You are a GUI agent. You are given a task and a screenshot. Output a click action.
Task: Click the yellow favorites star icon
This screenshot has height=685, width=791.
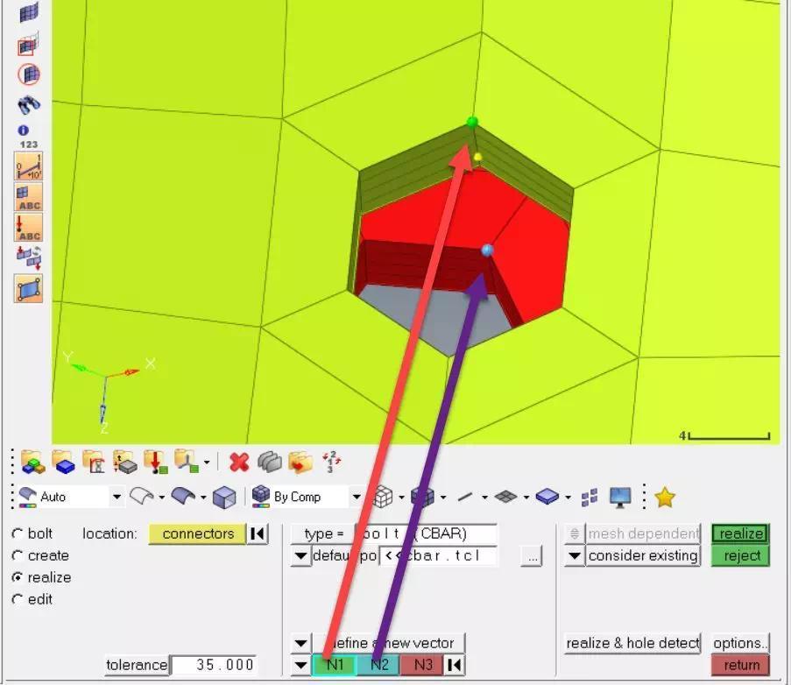pos(665,496)
